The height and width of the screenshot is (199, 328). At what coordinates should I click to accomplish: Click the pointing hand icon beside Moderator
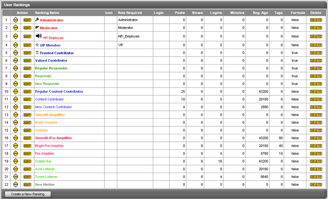[37, 27]
